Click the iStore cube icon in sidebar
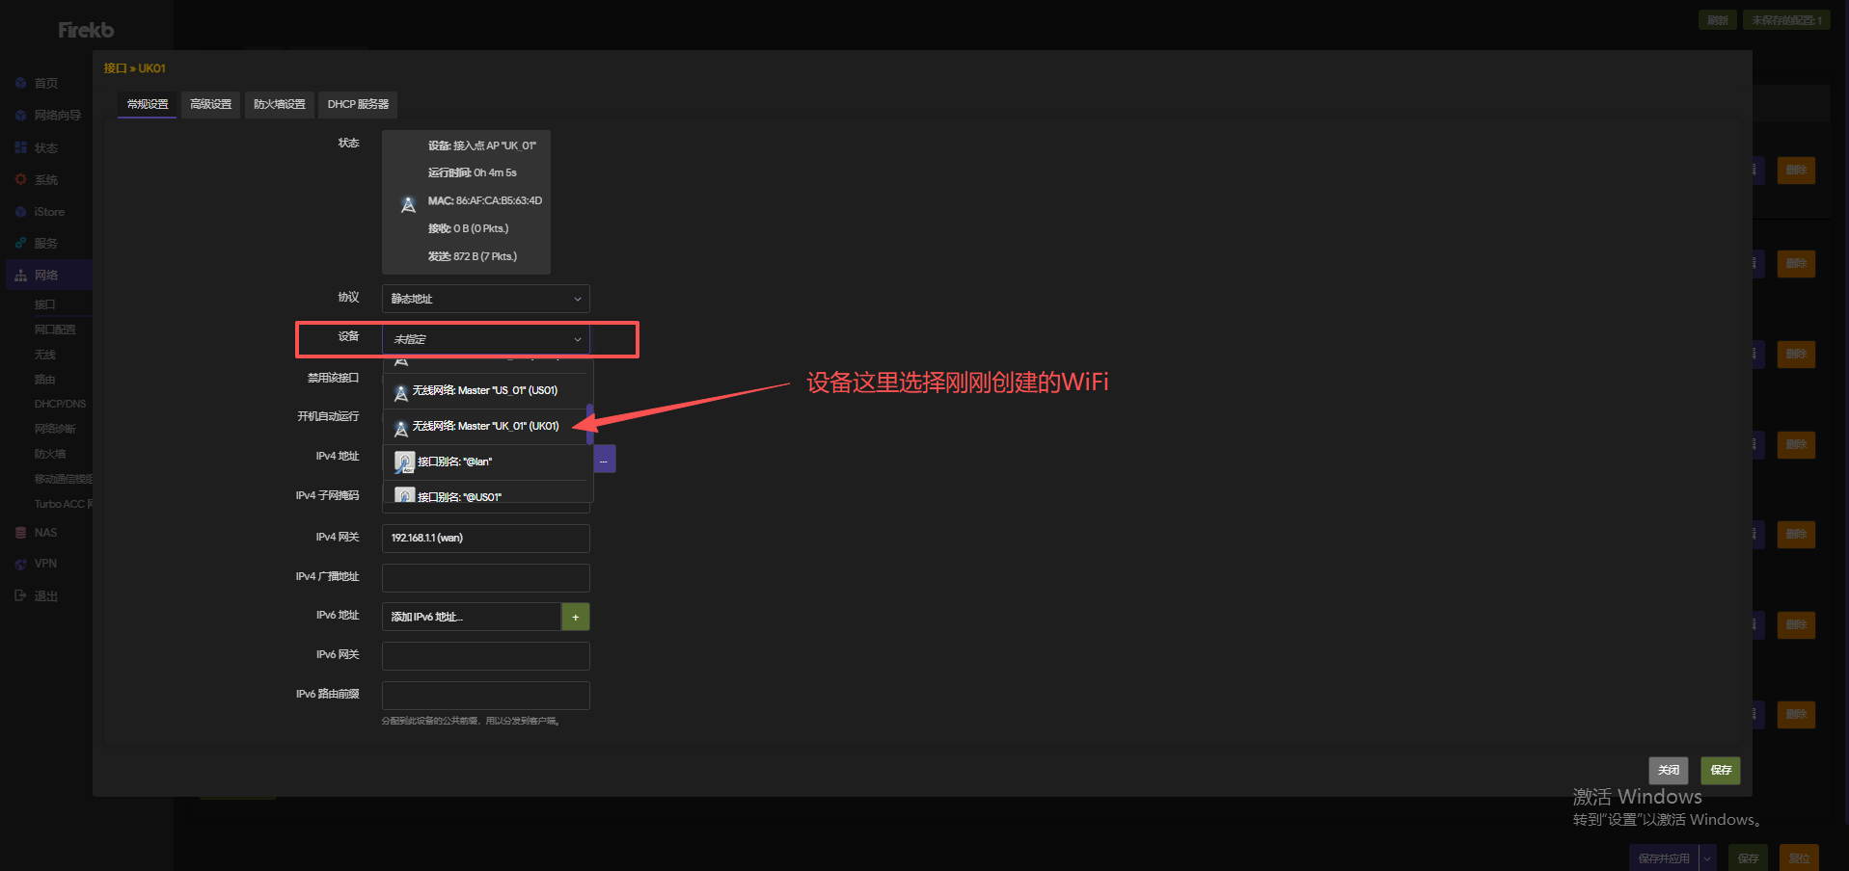Screen dimensions: 1849x871 tap(20, 212)
